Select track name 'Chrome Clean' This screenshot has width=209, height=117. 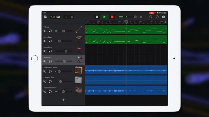pyautogui.click(x=49, y=77)
